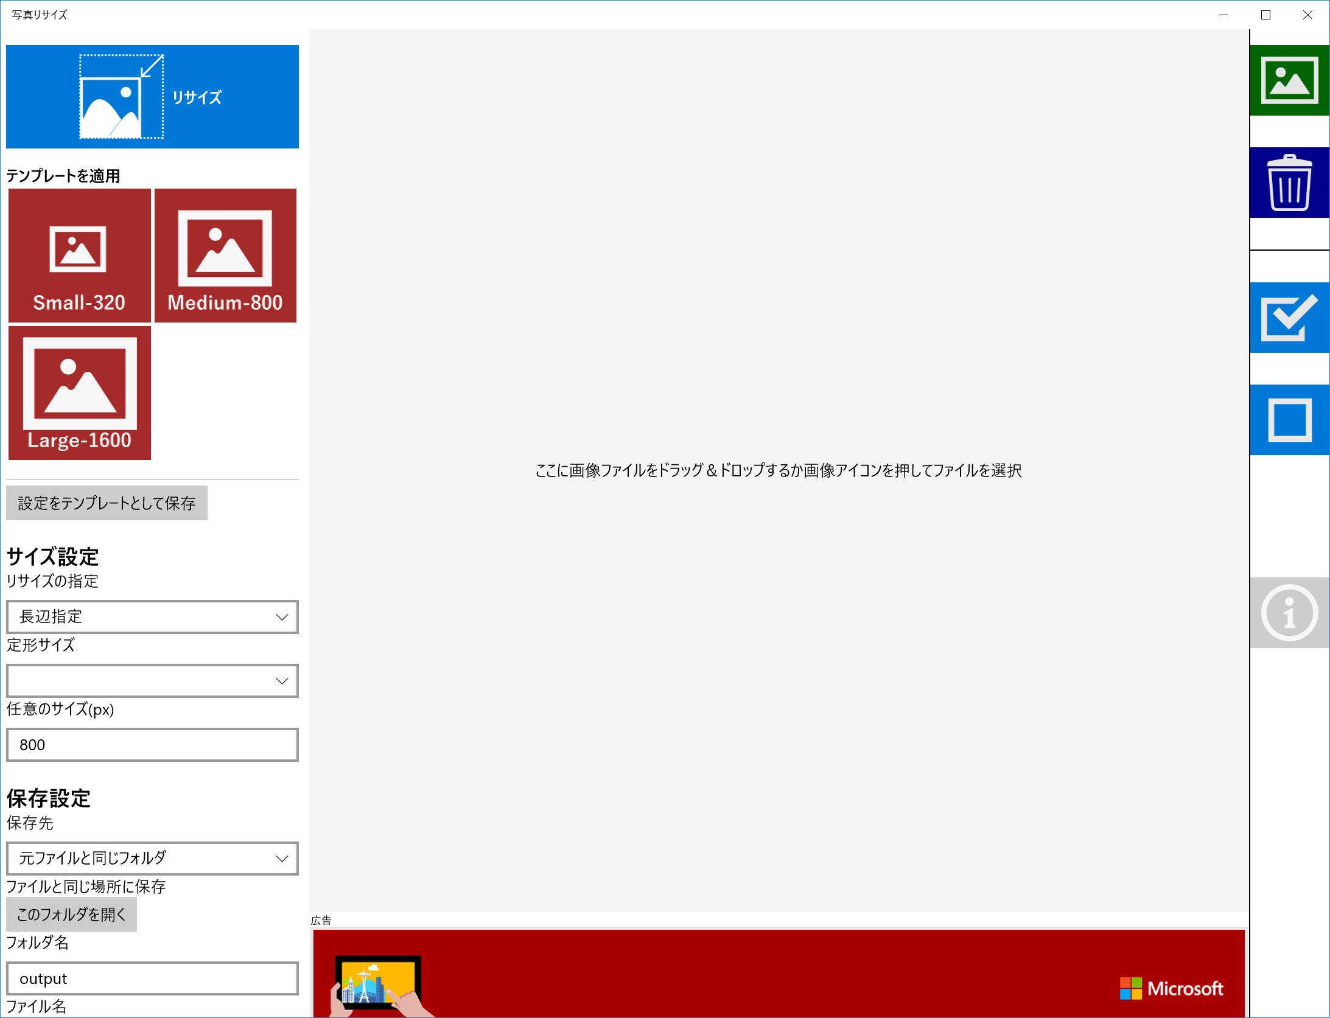Open the 長辺指定 resize mode dropdown
Image resolution: width=1330 pixels, height=1018 pixels.
pyautogui.click(x=152, y=617)
